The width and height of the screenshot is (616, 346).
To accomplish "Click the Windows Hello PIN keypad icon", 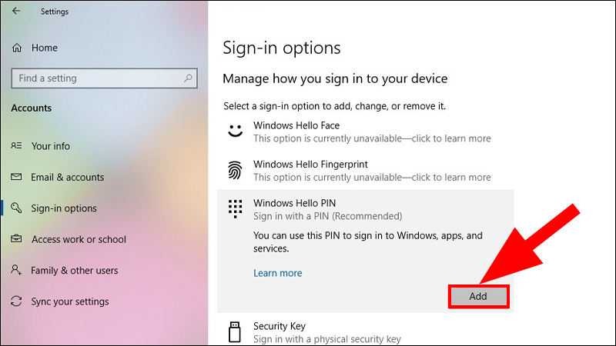I will click(x=235, y=209).
